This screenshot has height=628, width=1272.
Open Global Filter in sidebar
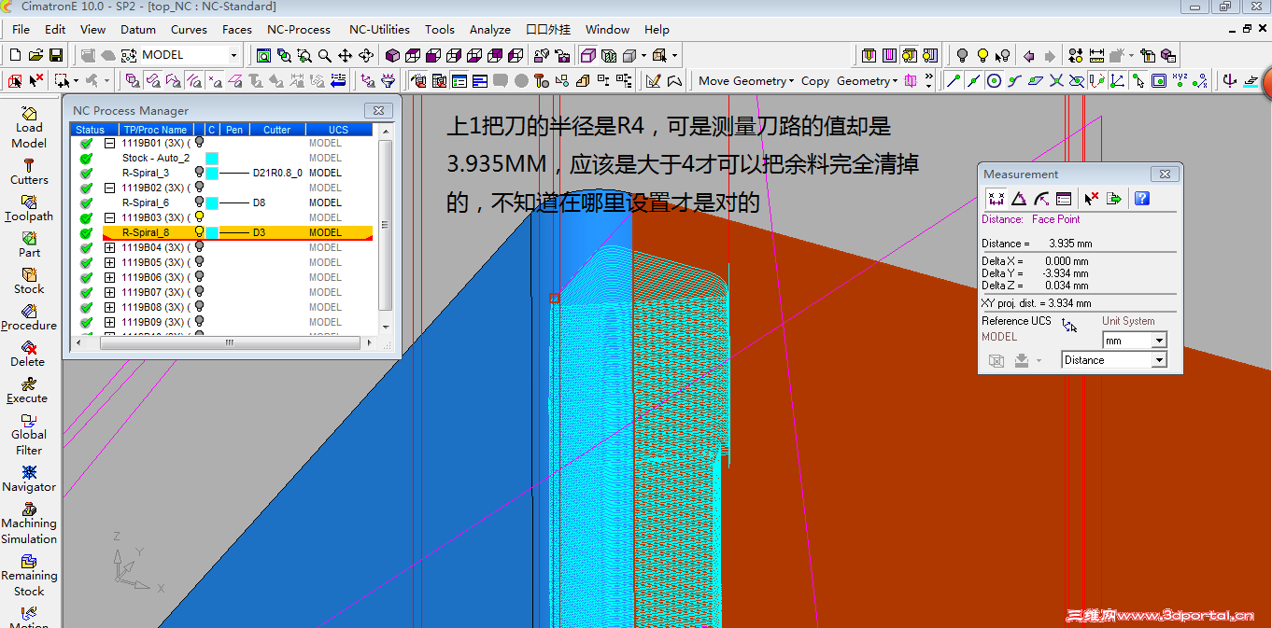(29, 434)
